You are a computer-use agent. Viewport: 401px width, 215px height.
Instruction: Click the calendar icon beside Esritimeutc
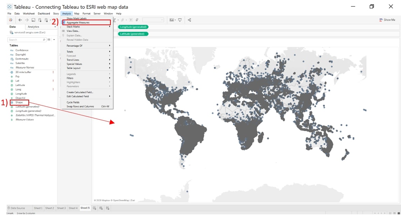[12, 59]
